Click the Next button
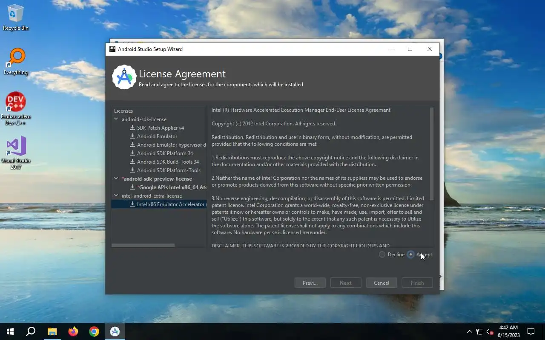This screenshot has width=545, height=340. click(346, 283)
